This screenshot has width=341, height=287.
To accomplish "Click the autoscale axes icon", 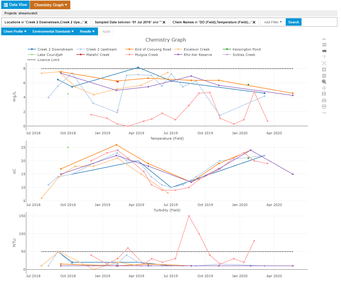I will point(324,63).
